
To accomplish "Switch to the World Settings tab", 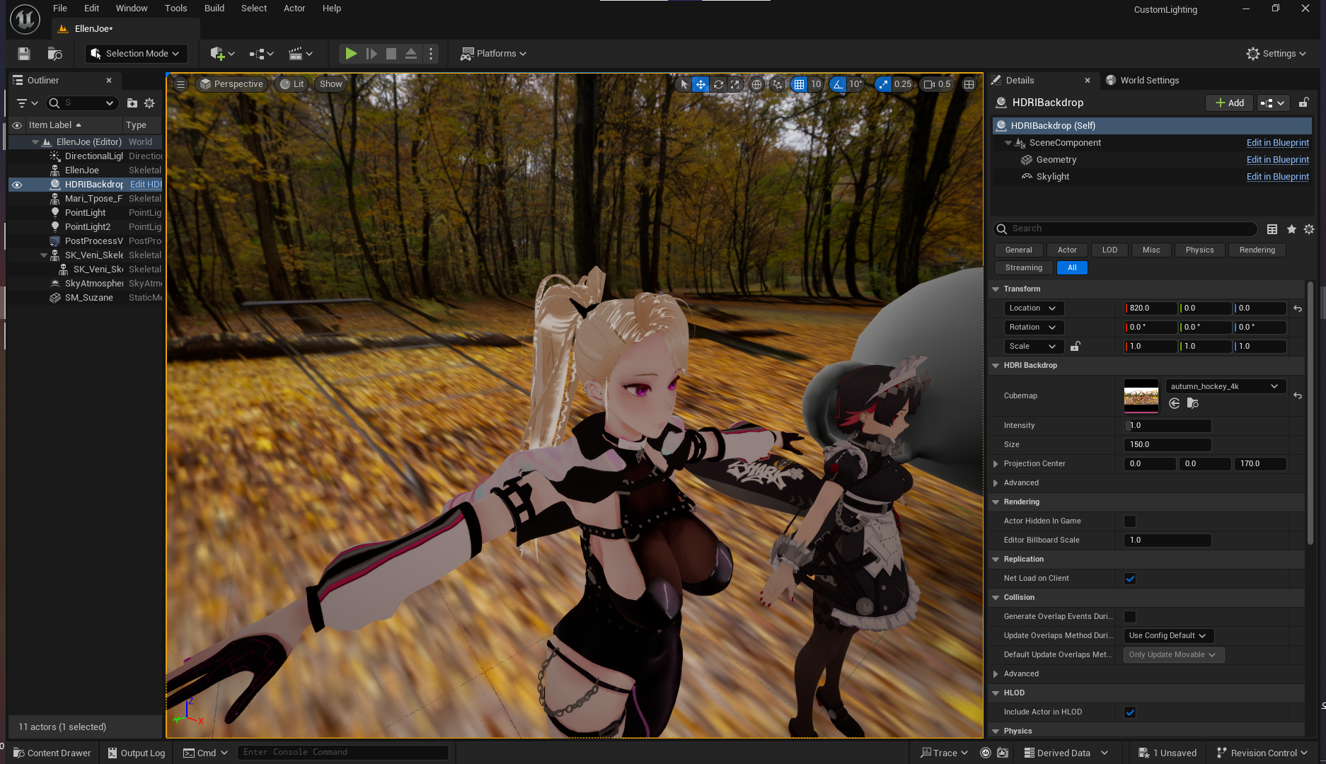I will tap(1143, 81).
